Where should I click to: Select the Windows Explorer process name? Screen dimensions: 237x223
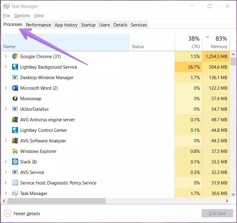coord(38,151)
